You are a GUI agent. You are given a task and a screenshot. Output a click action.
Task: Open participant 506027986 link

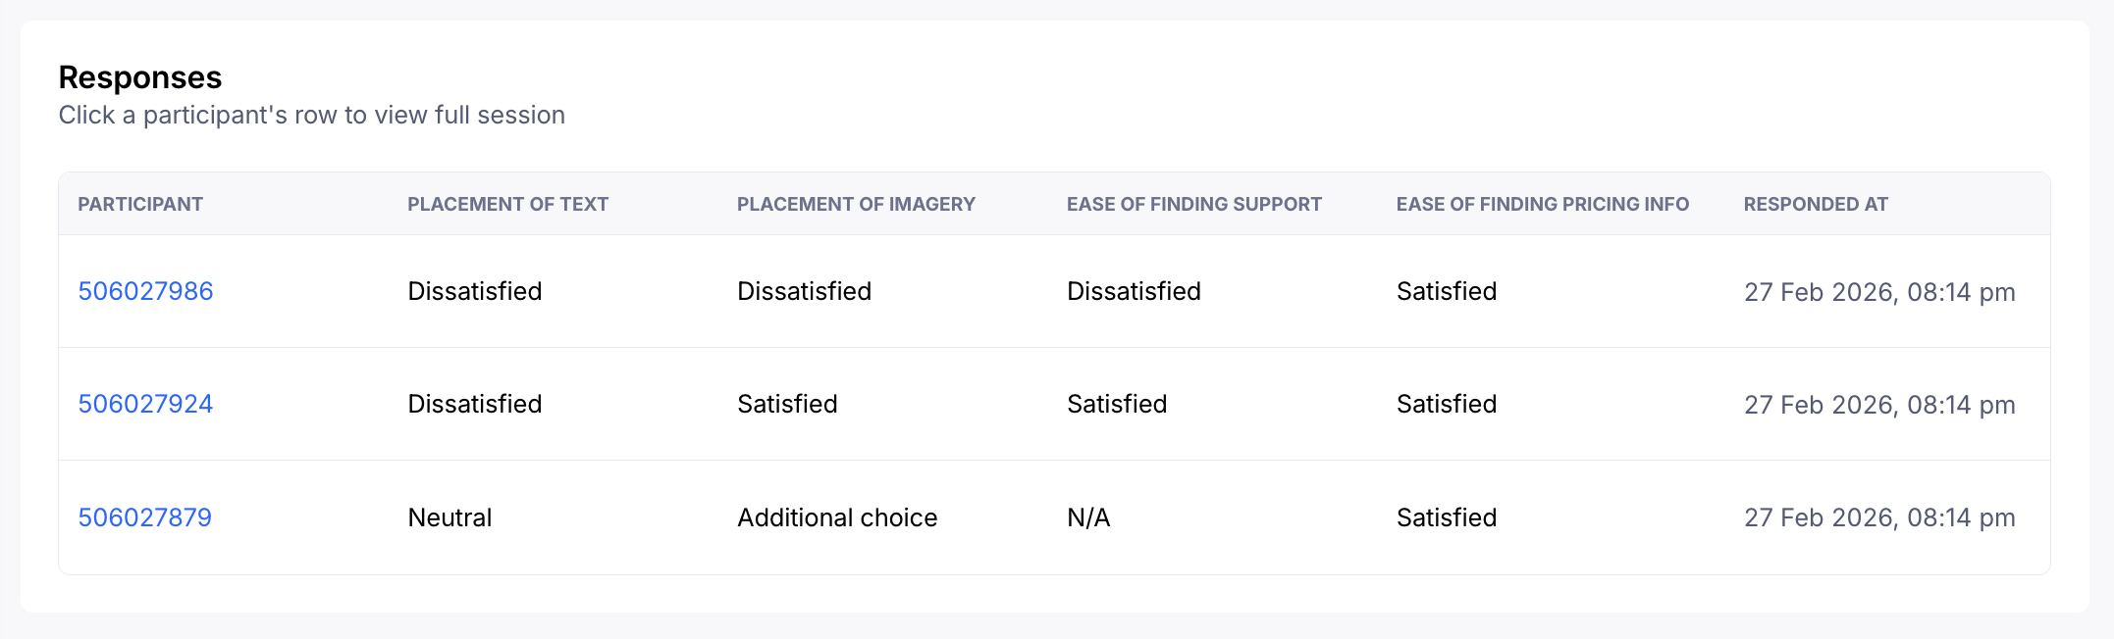click(145, 291)
